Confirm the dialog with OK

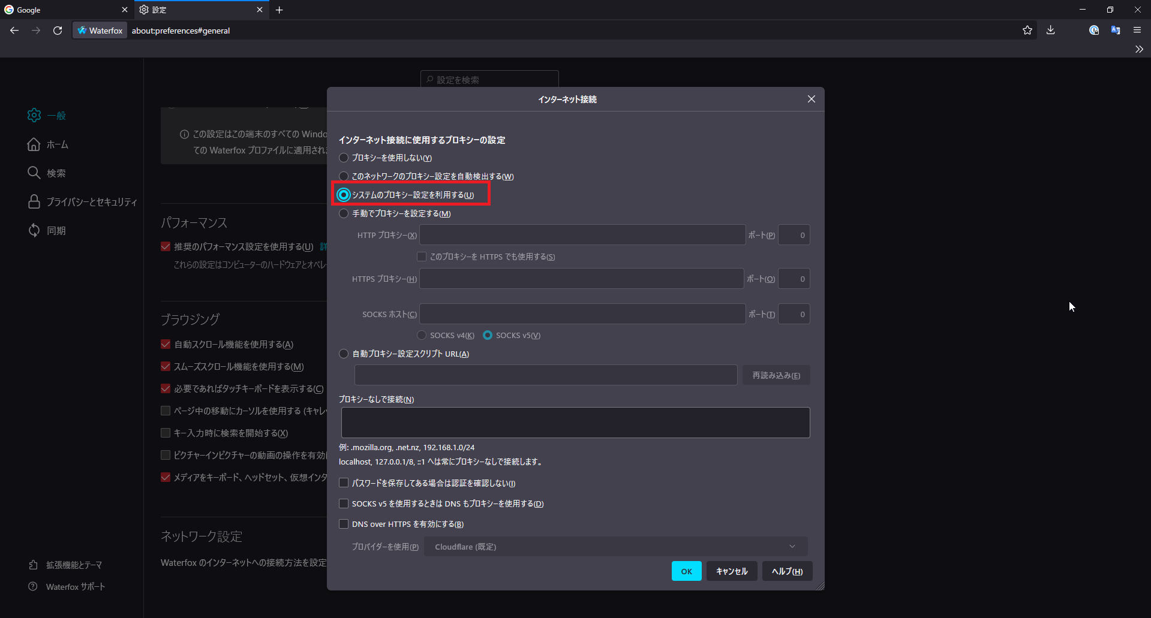pyautogui.click(x=687, y=571)
